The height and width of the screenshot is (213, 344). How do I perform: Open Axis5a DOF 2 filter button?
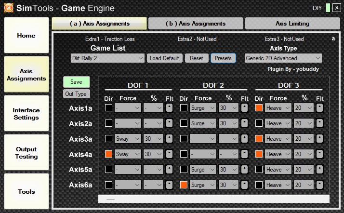coord(244,169)
